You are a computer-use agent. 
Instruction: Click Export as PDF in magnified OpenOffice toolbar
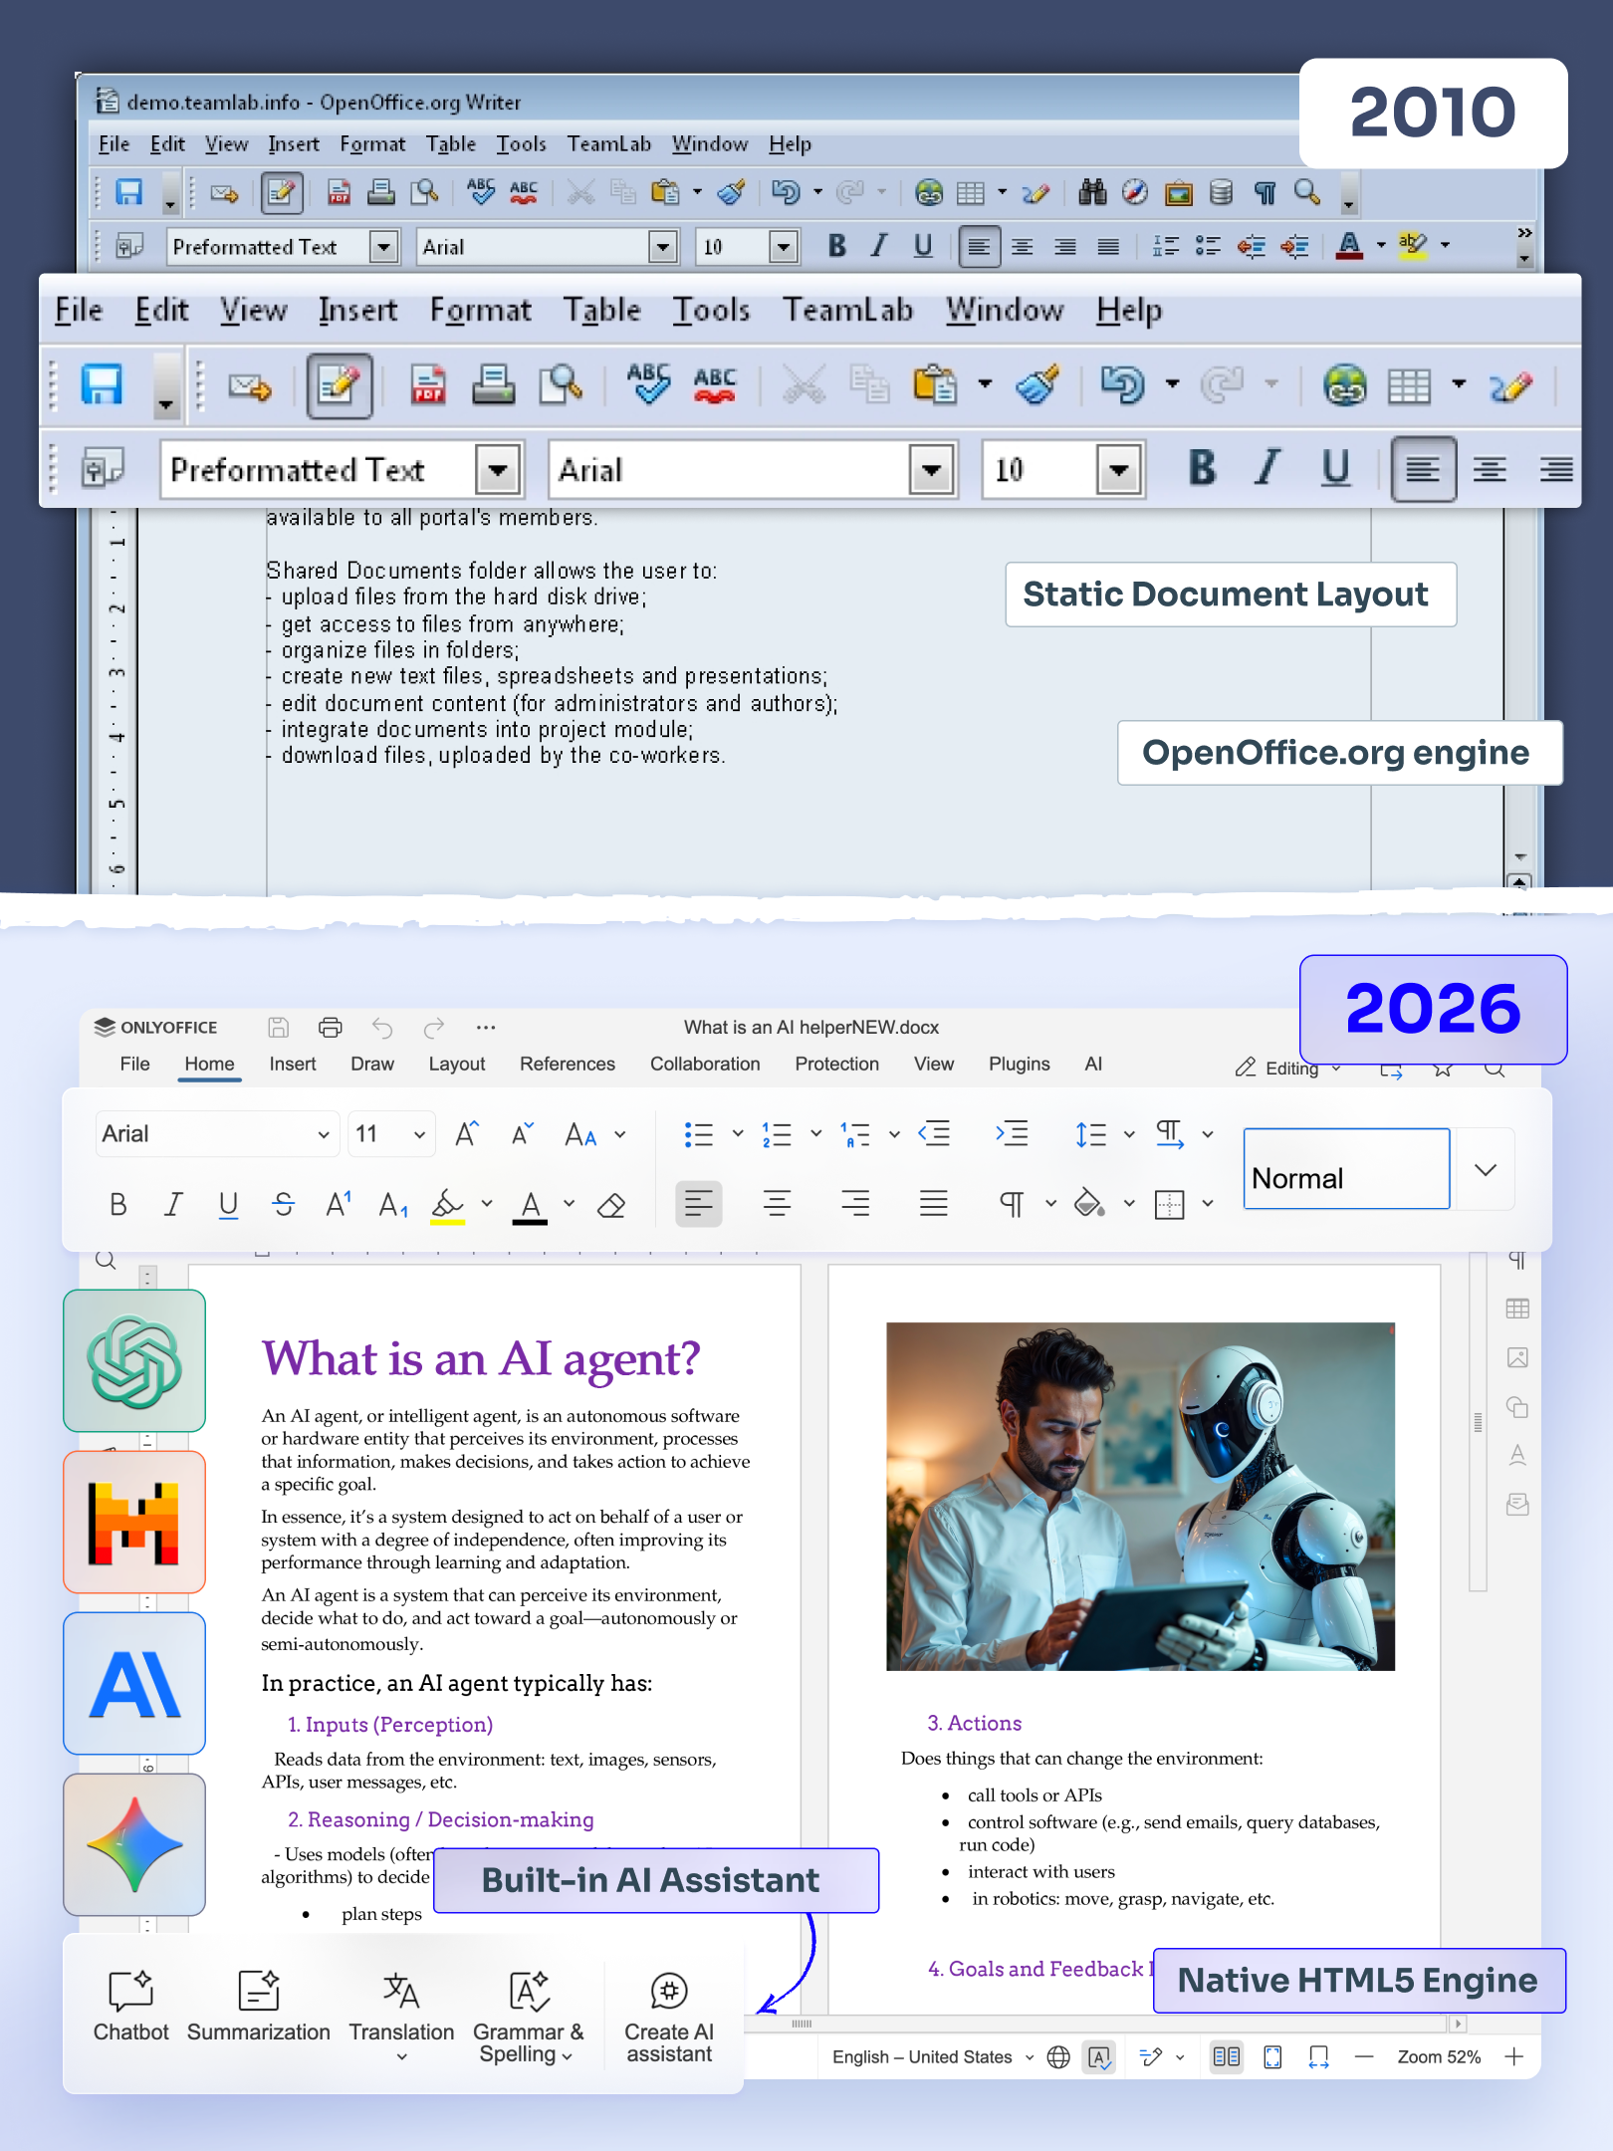point(428,385)
